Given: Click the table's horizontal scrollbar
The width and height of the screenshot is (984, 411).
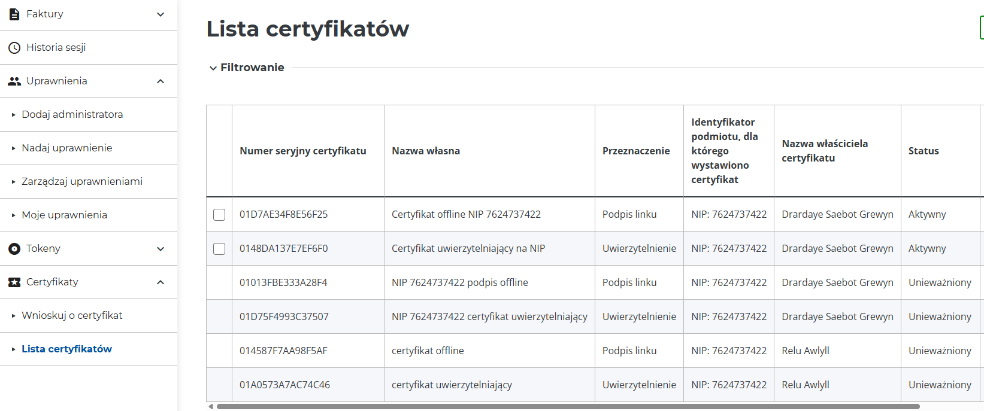Looking at the screenshot, I should tap(568, 406).
